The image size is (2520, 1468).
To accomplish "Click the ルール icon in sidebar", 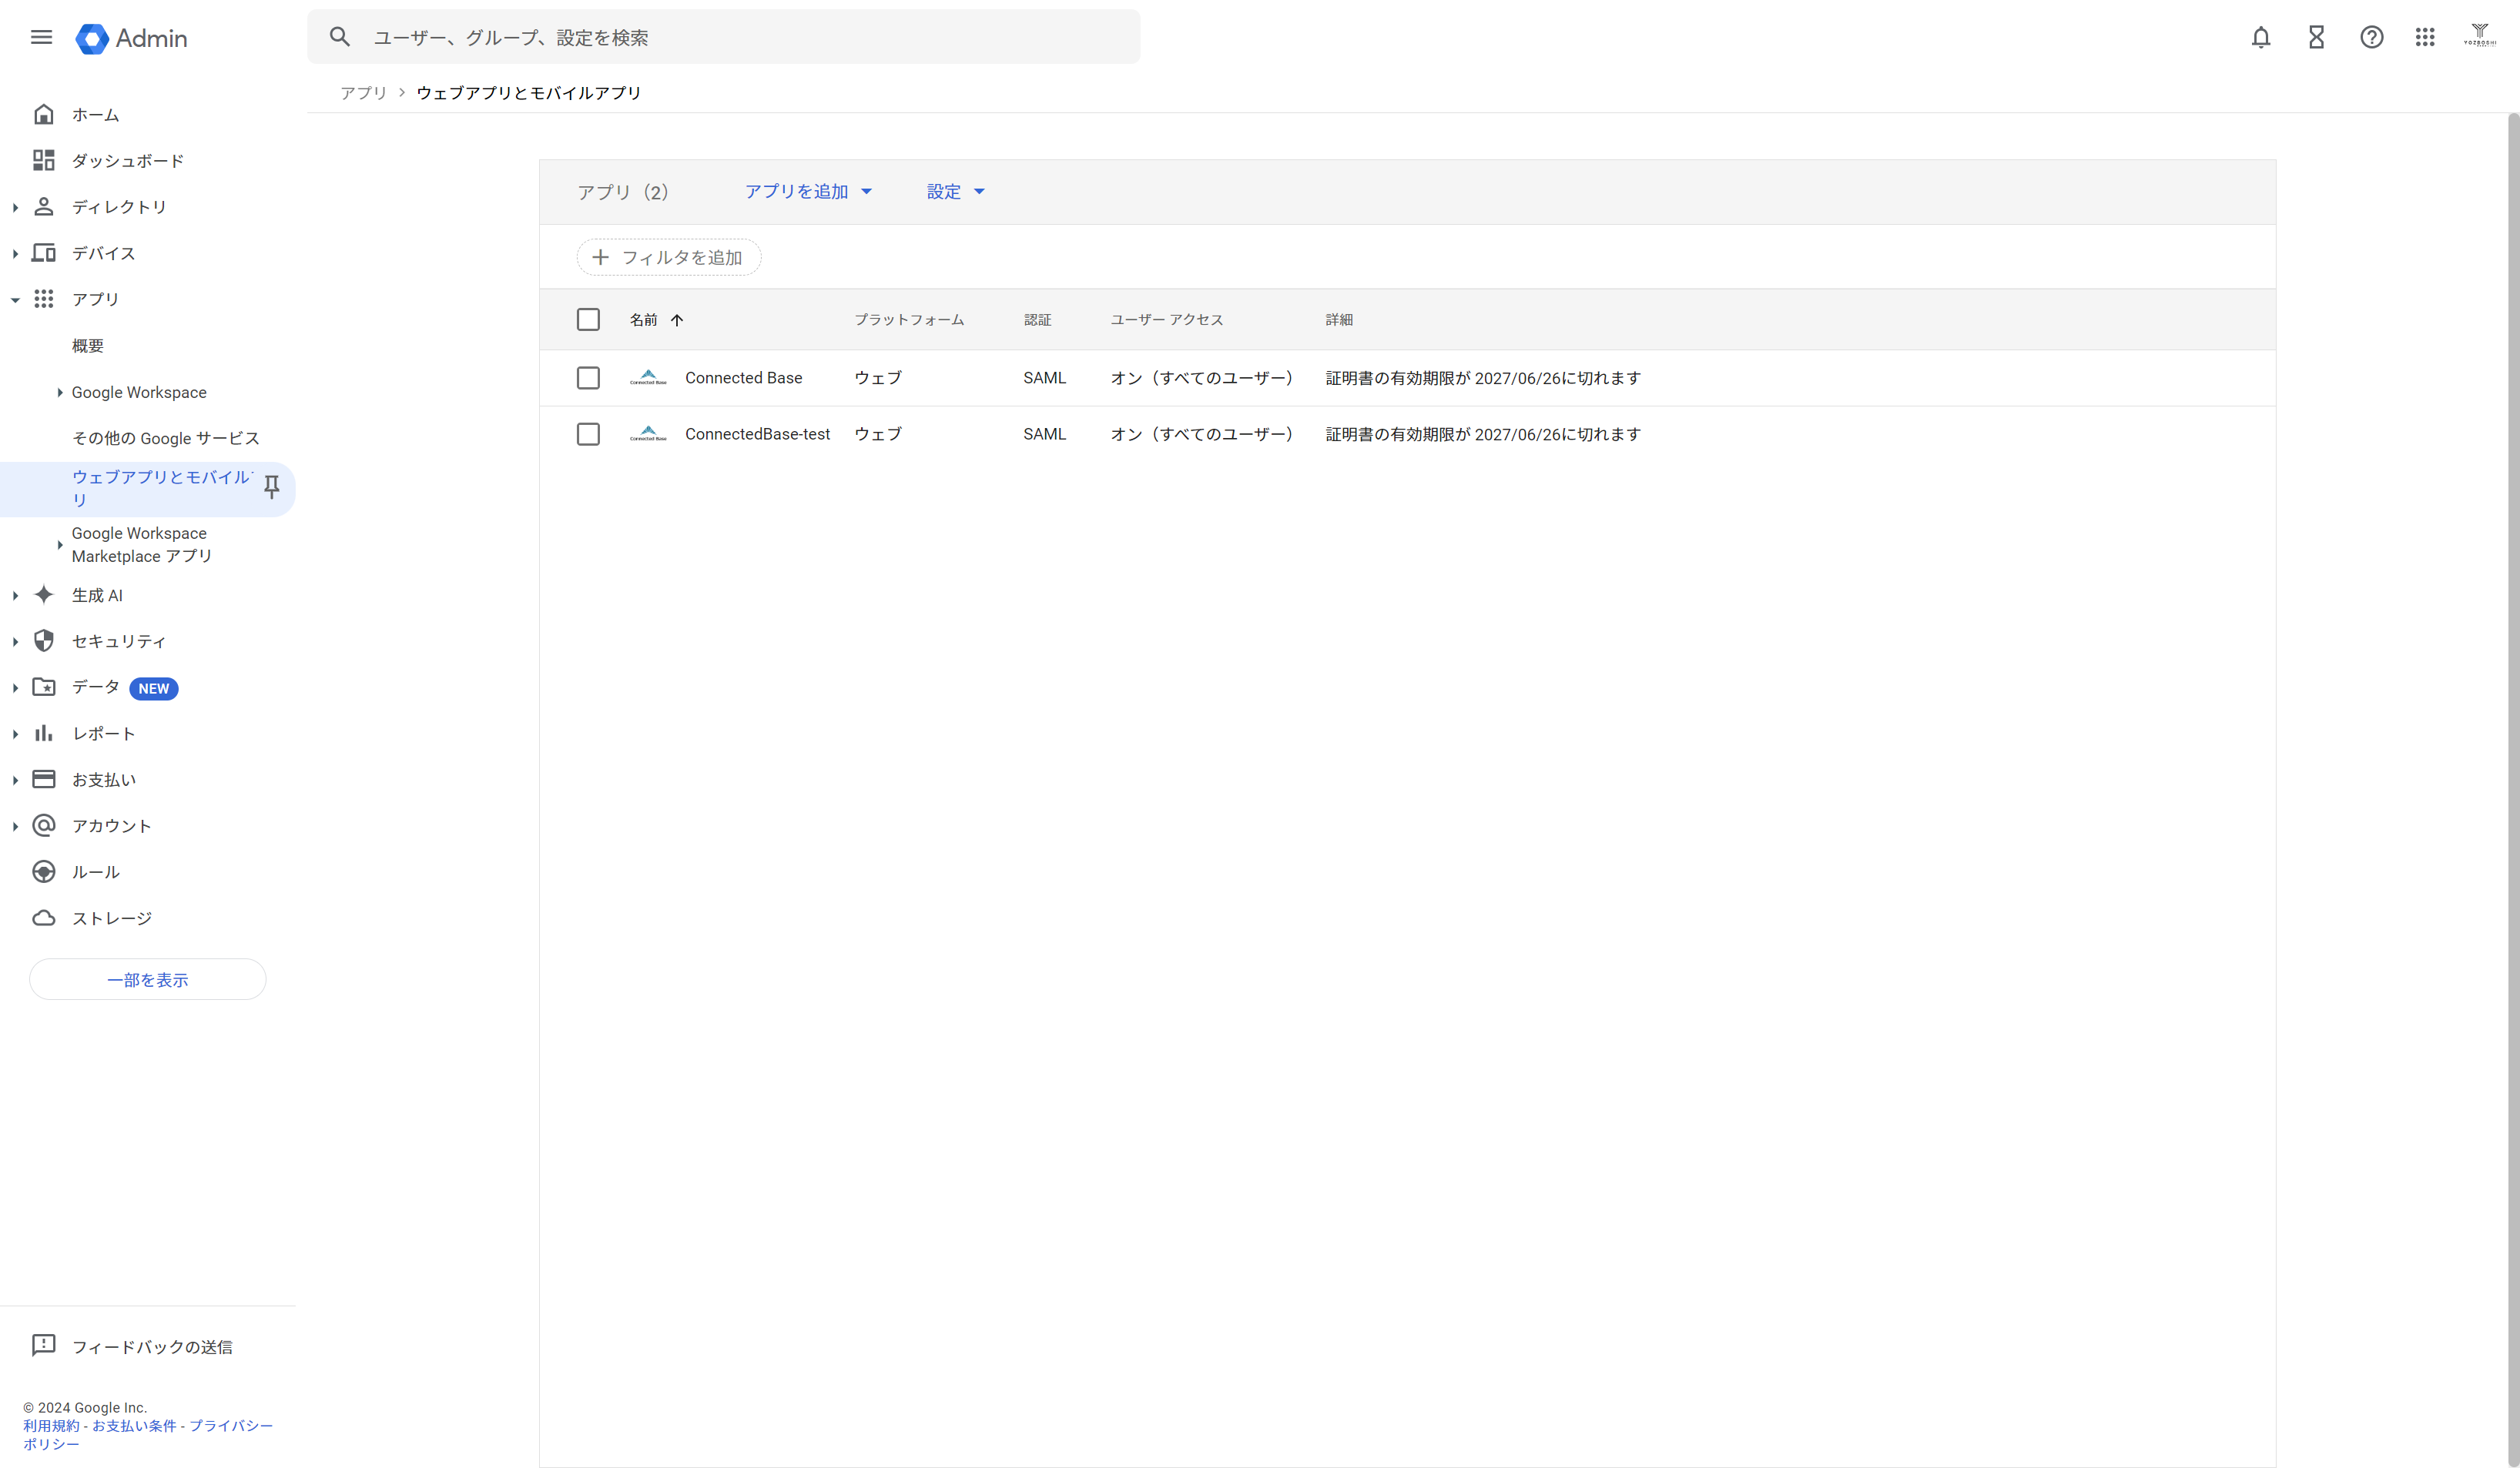I will 43,871.
